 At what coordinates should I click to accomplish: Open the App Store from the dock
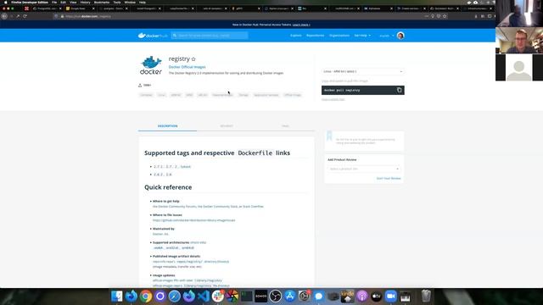pos(290,296)
